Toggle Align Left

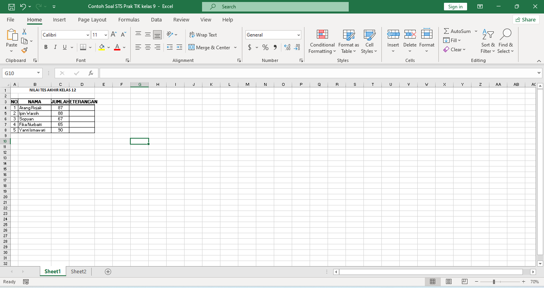point(138,47)
